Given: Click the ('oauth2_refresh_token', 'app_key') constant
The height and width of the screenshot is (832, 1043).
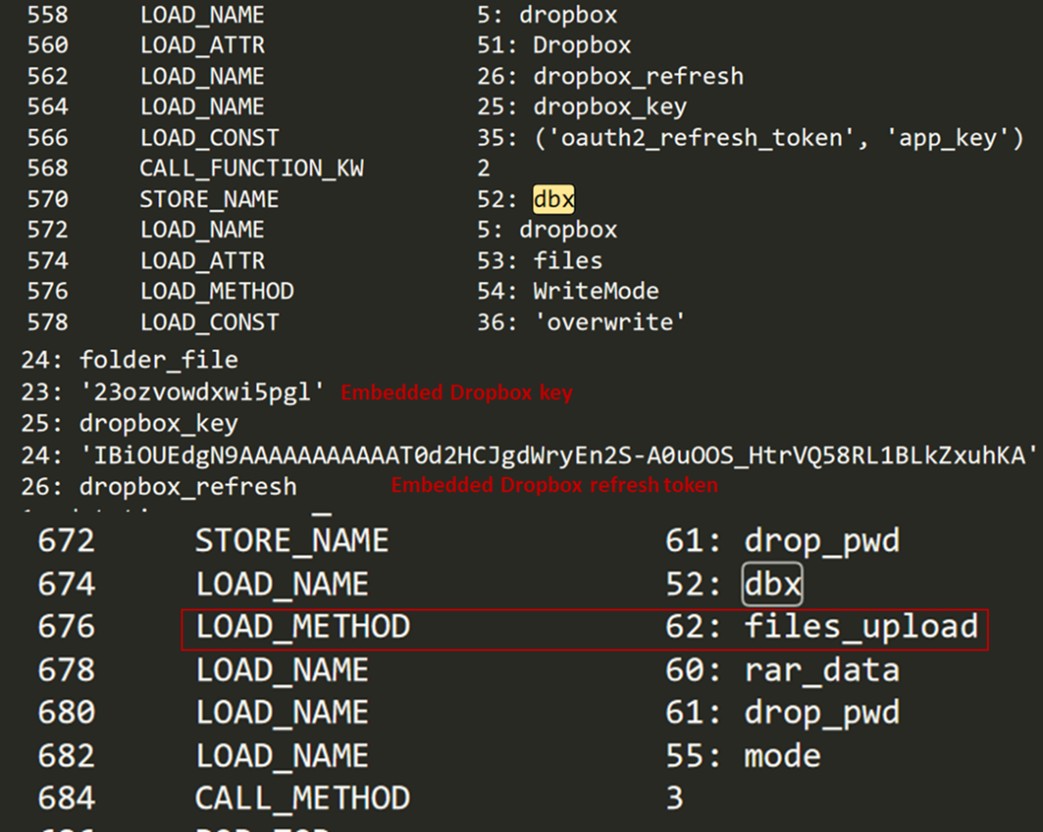Looking at the screenshot, I should (778, 139).
